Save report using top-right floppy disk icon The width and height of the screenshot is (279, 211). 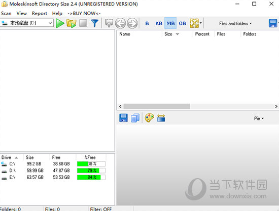point(273,23)
